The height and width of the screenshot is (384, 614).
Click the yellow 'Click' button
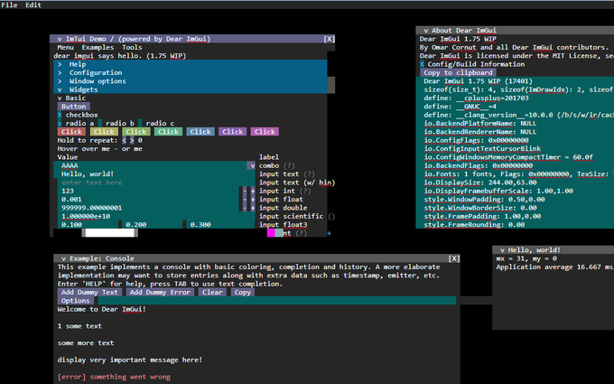104,132
